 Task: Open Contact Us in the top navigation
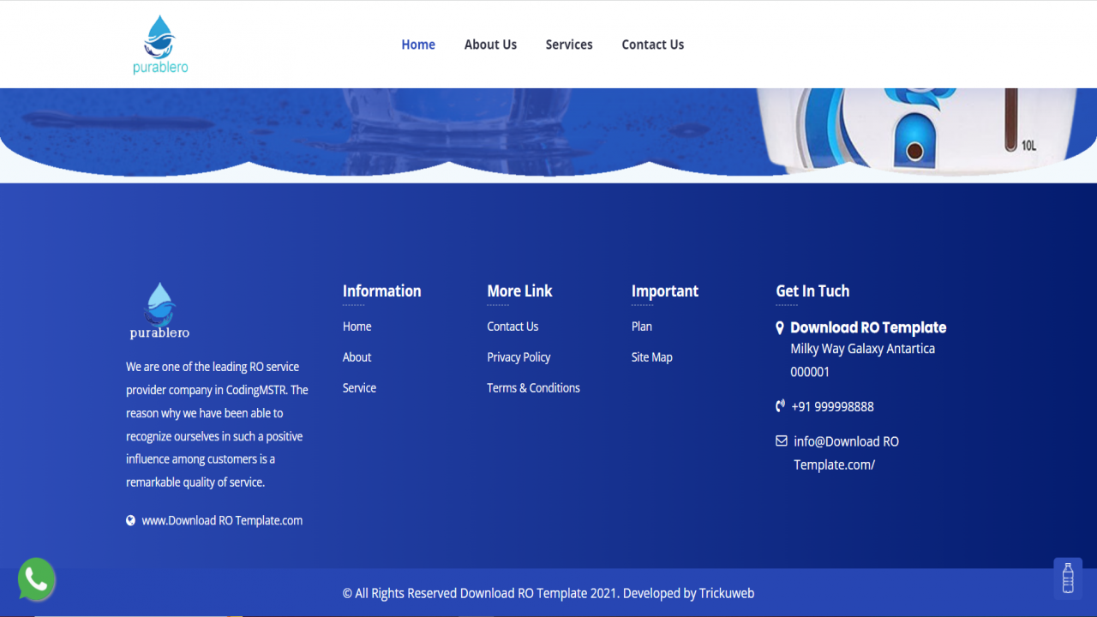[x=653, y=45]
